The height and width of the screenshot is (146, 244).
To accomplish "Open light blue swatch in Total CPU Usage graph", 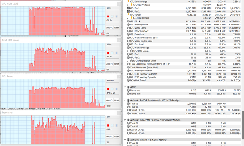I will point(112,53).
